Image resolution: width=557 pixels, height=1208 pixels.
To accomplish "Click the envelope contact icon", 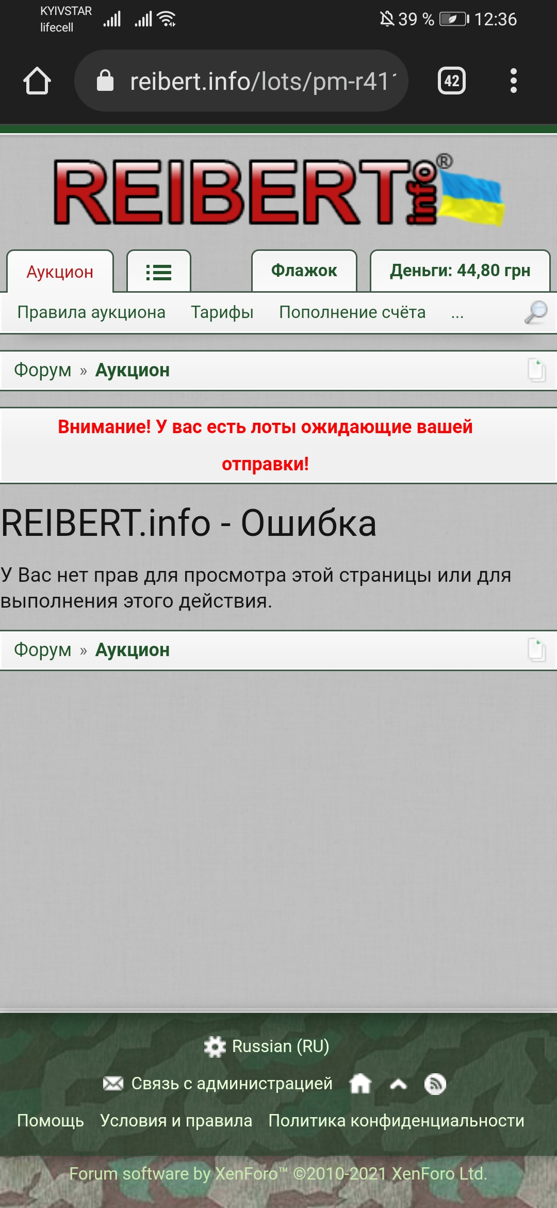I will [x=113, y=1083].
